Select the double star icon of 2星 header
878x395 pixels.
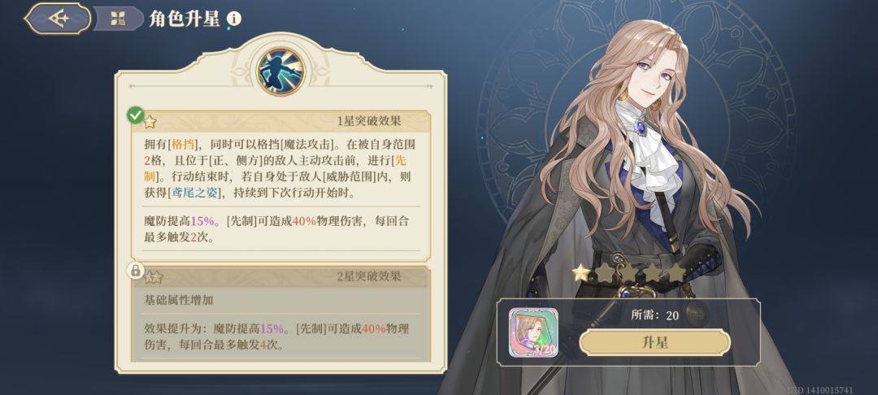(x=153, y=276)
